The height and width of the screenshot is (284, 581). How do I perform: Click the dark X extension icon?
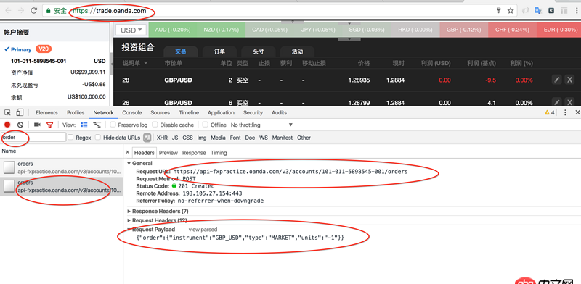pyautogui.click(x=551, y=11)
